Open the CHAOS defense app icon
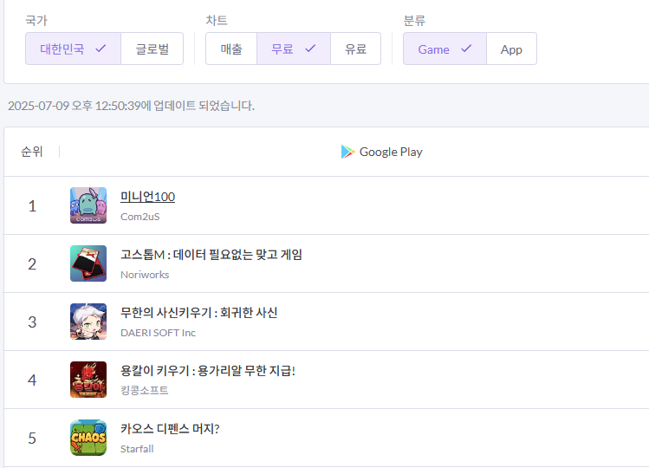 (x=88, y=438)
